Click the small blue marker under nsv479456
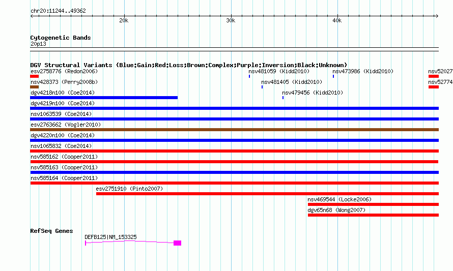 coord(283,98)
